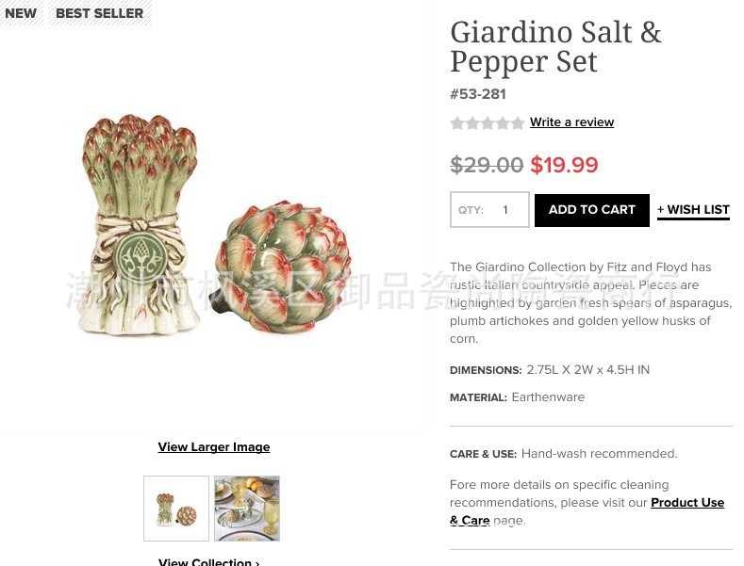Rate the product five stars
This screenshot has width=744, height=566.
coord(518,123)
